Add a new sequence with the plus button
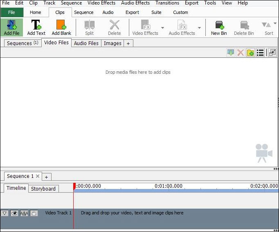279x232 pixels. pyautogui.click(x=46, y=177)
